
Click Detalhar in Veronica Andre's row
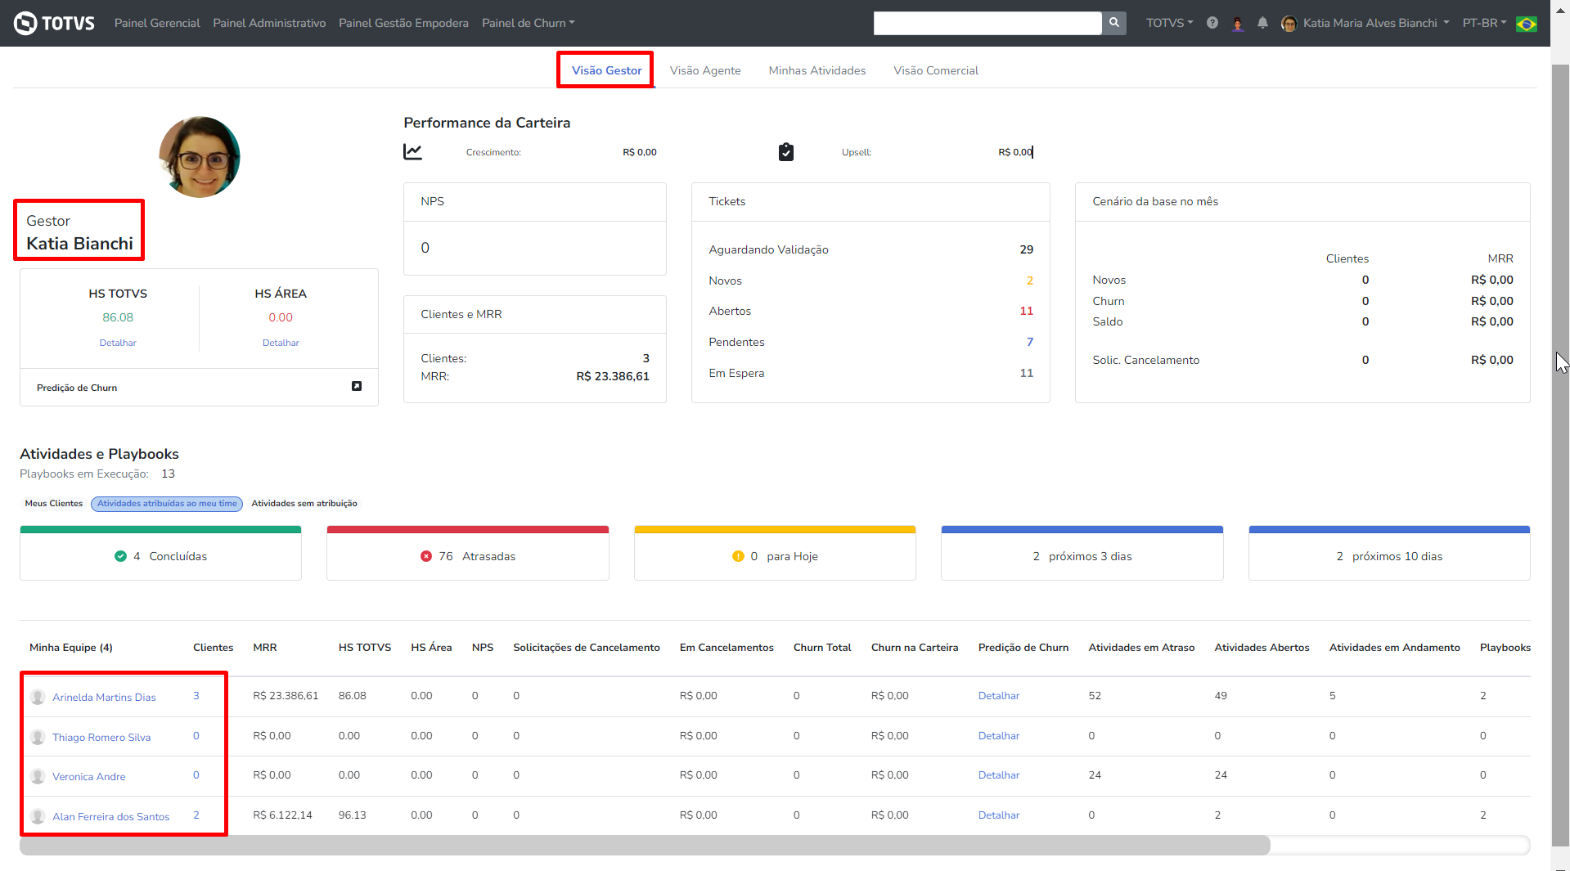pos(999,775)
